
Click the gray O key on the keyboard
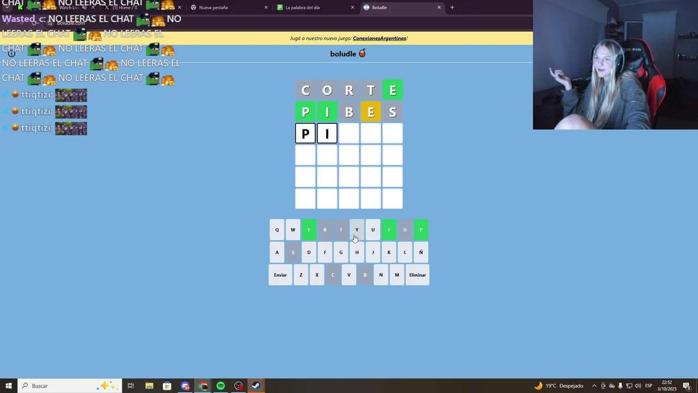405,230
